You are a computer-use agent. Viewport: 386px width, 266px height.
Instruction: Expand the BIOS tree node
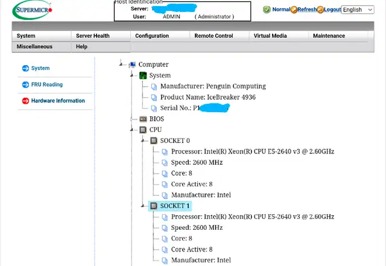pyautogui.click(x=132, y=119)
